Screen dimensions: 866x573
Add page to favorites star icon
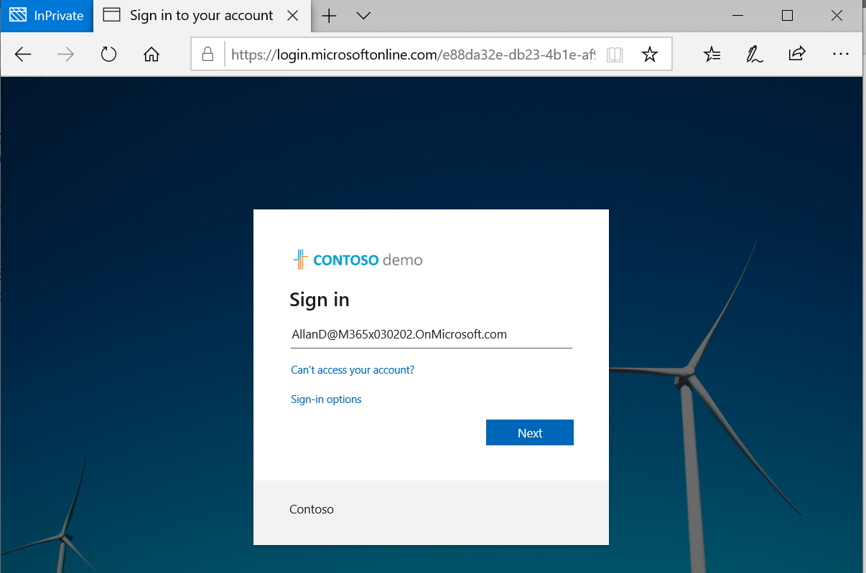tap(650, 55)
